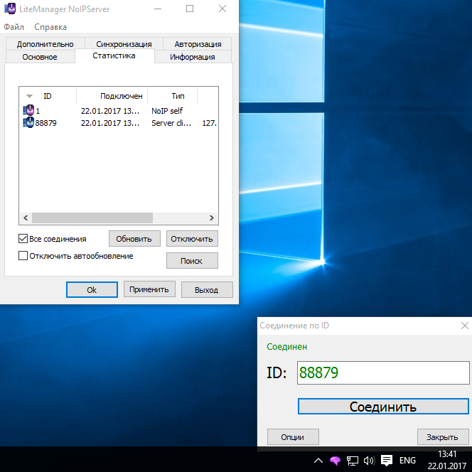Viewport: 472px width, 472px height.
Task: Open the LiteManager purple tray icon
Action: [x=335, y=460]
